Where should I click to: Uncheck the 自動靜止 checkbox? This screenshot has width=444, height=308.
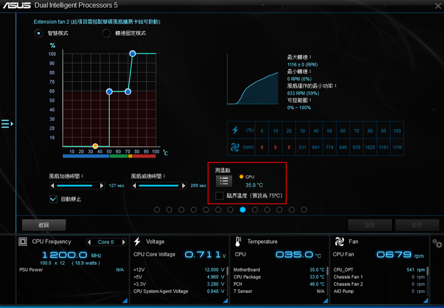point(53,199)
